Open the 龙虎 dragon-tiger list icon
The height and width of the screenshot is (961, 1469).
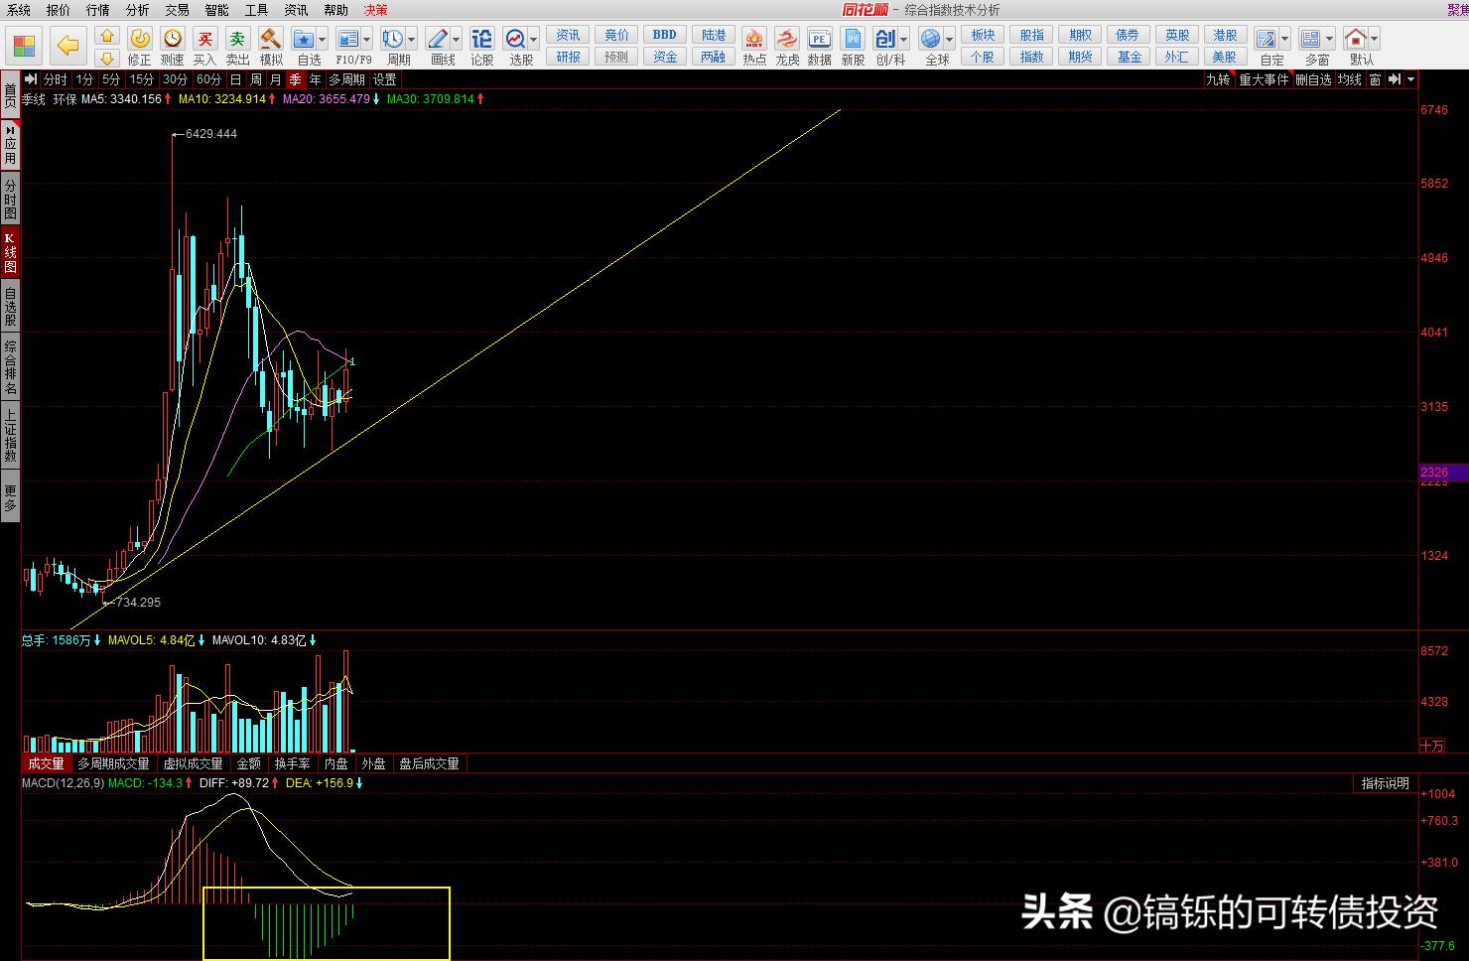[x=787, y=39]
